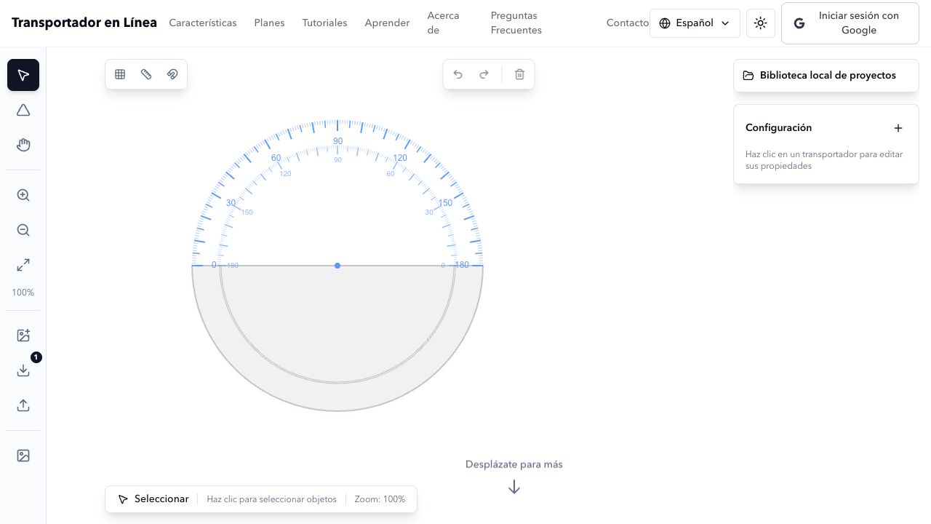Click the picture icon at sidebar bottom
Image resolution: width=931 pixels, height=524 pixels.
coord(23,456)
